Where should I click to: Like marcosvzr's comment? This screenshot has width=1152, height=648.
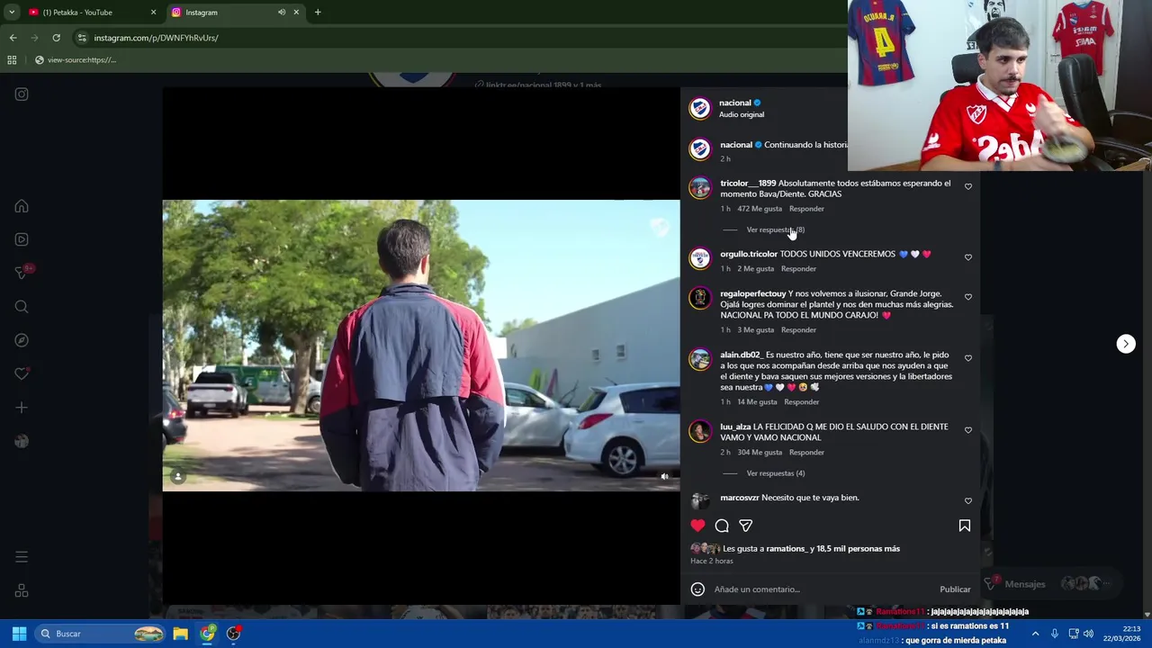(968, 500)
